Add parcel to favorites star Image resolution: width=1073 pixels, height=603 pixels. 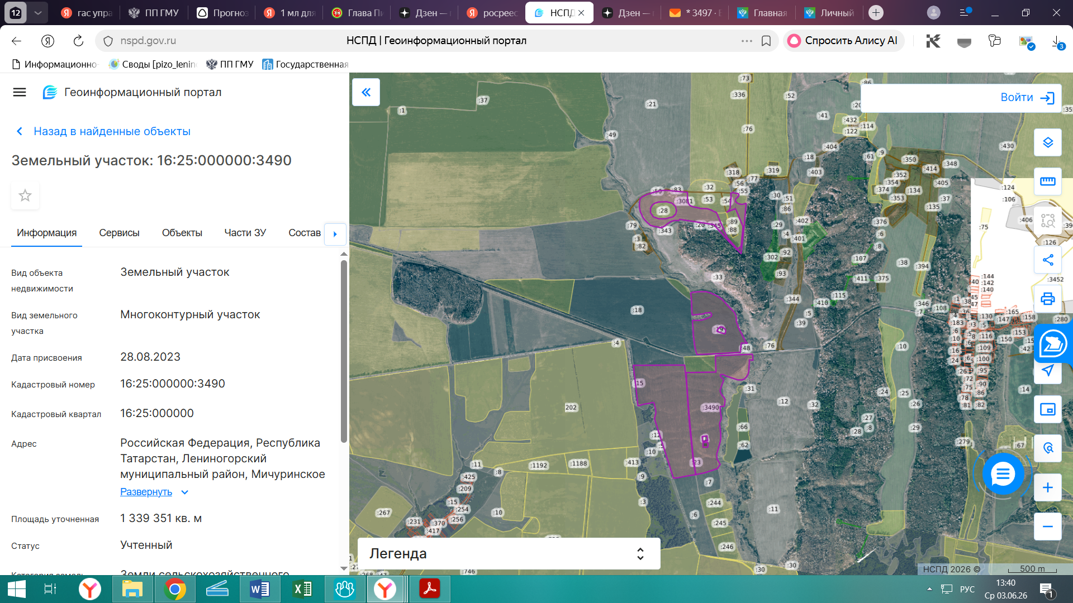tap(25, 195)
